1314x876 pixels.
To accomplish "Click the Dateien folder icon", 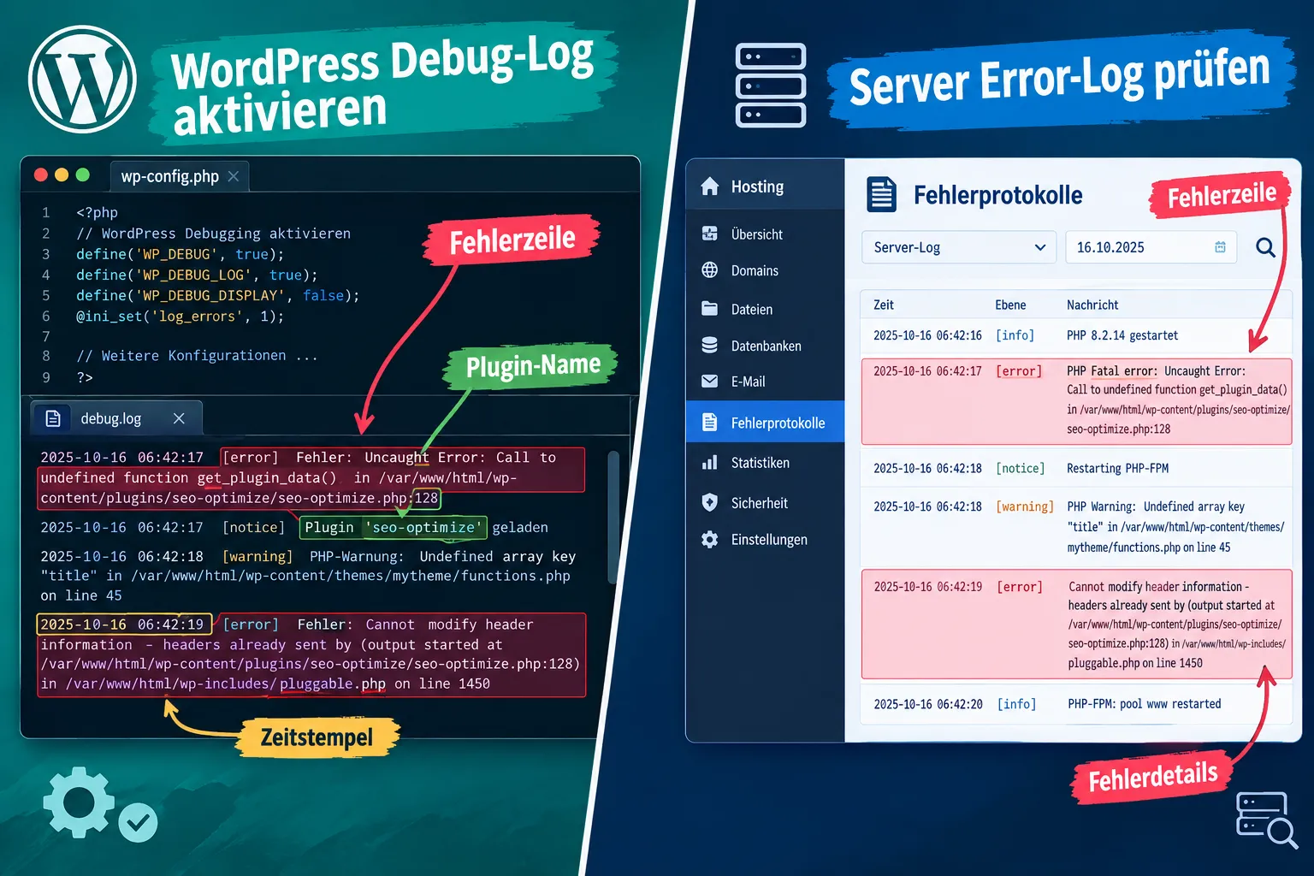I will coord(709,309).
